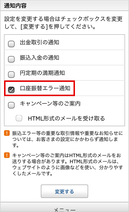Enable the 出金取引の通知 checkbox

coord(11,44)
